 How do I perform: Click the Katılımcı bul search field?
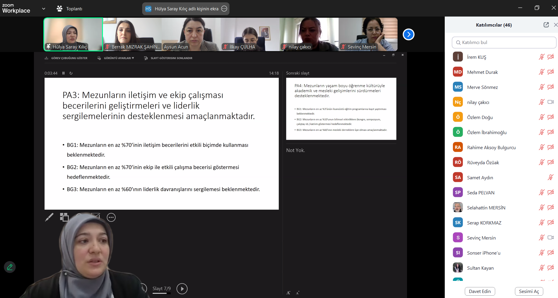click(x=504, y=43)
